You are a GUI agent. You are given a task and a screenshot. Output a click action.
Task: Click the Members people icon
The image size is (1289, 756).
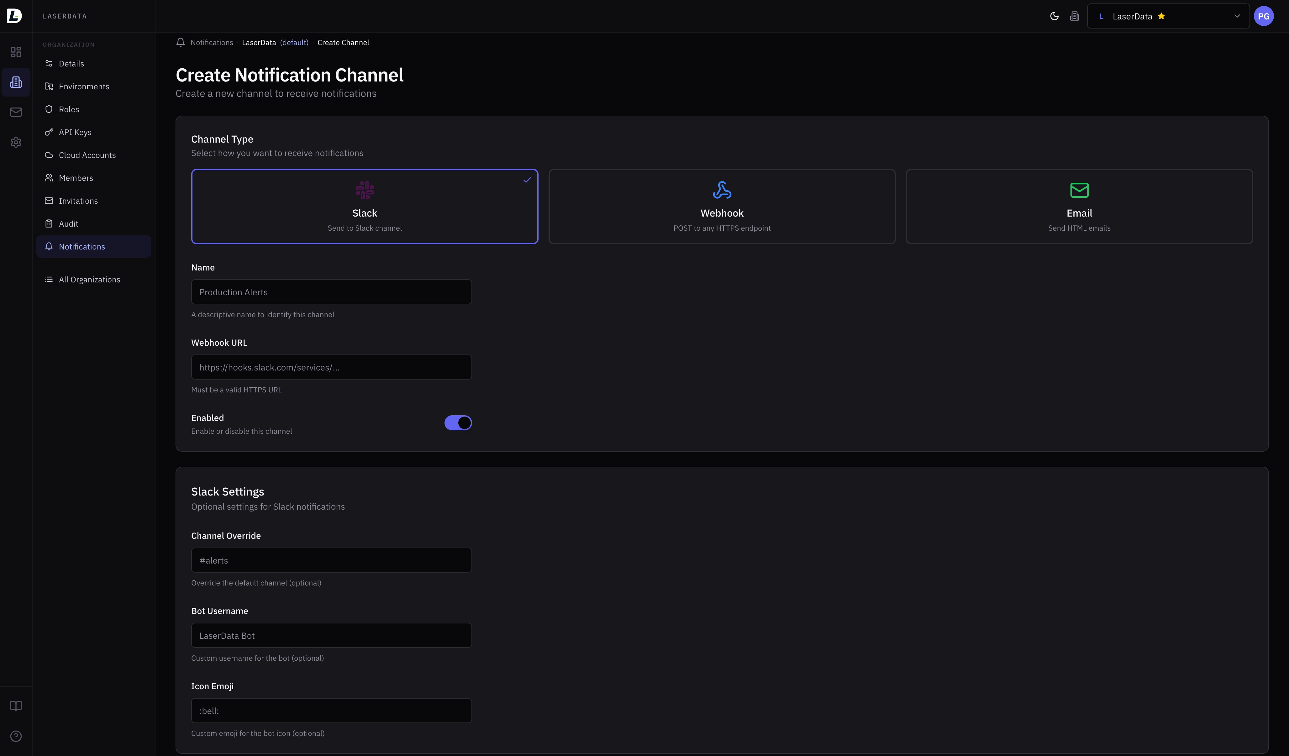(x=49, y=178)
